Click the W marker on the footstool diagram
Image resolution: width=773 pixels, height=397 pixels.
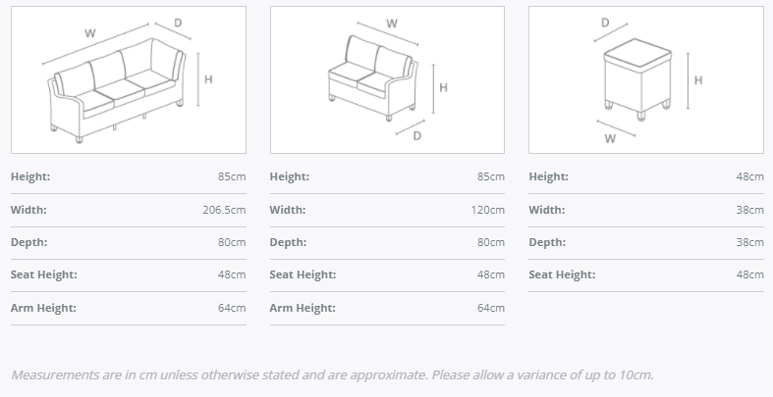610,138
